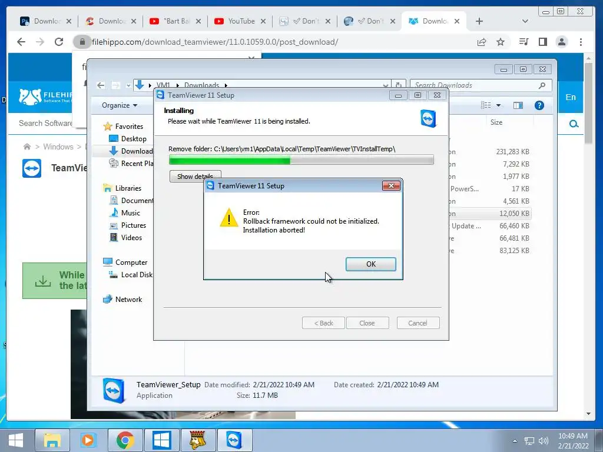Switch to the "Bart Ba" YouTube tab
The height and width of the screenshot is (452, 603).
click(x=175, y=21)
